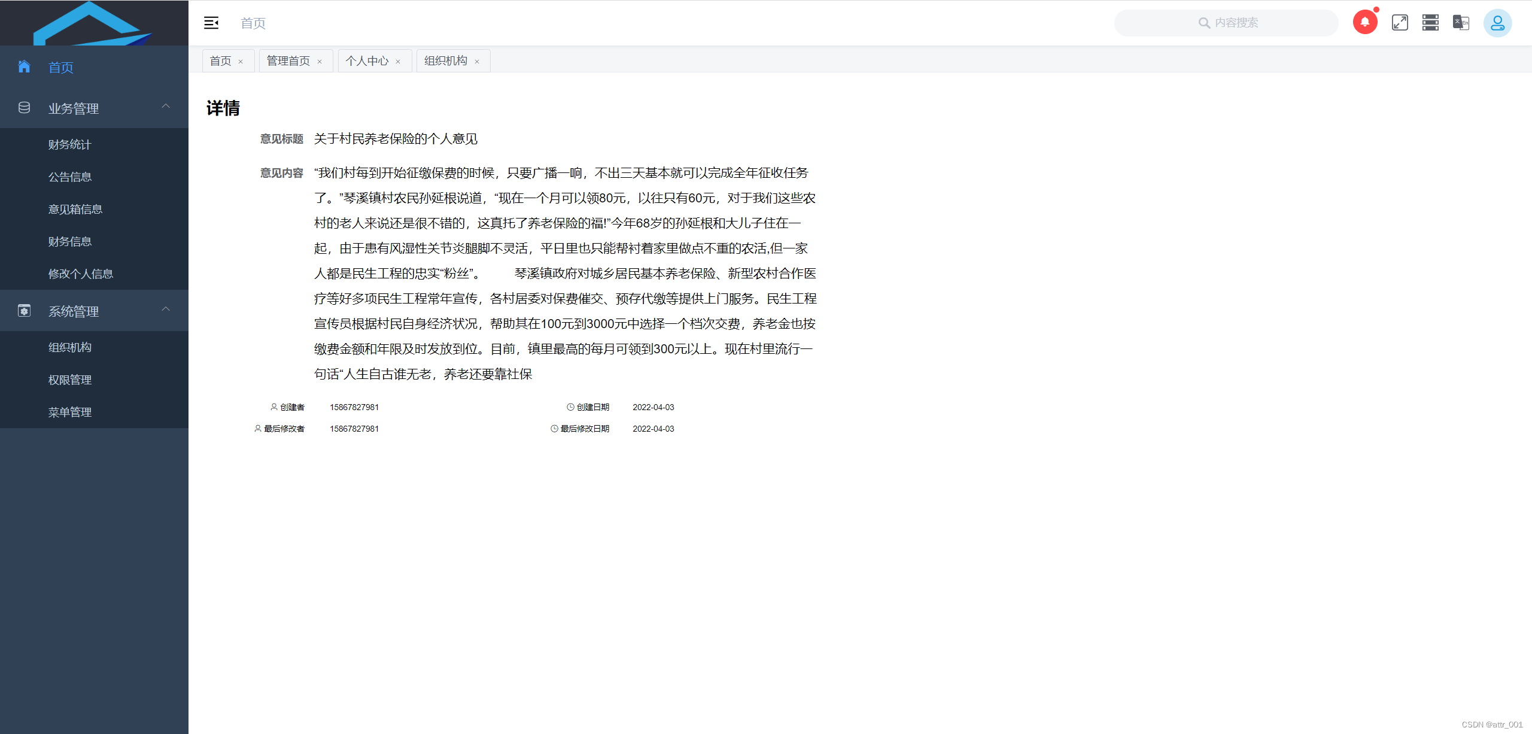Close the 管理首页 tab
The width and height of the screenshot is (1532, 734).
(x=320, y=62)
